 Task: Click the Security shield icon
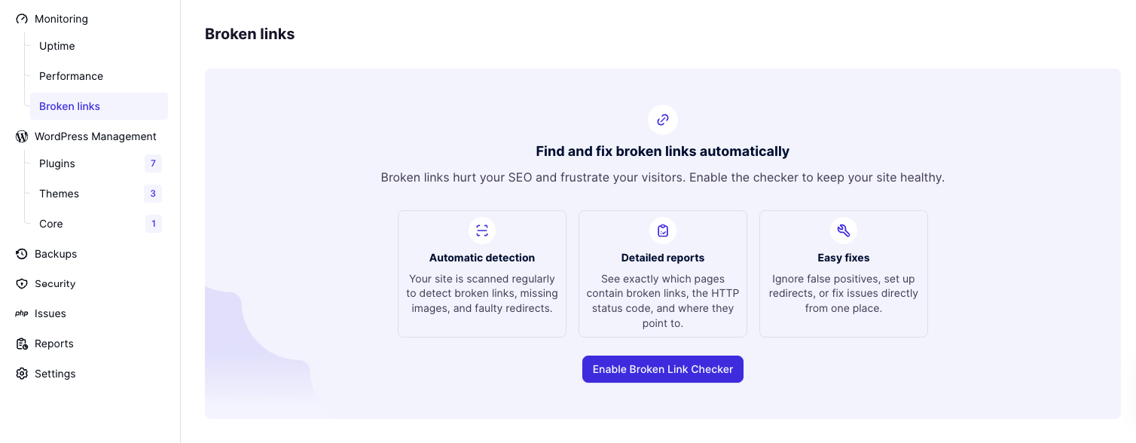point(22,284)
